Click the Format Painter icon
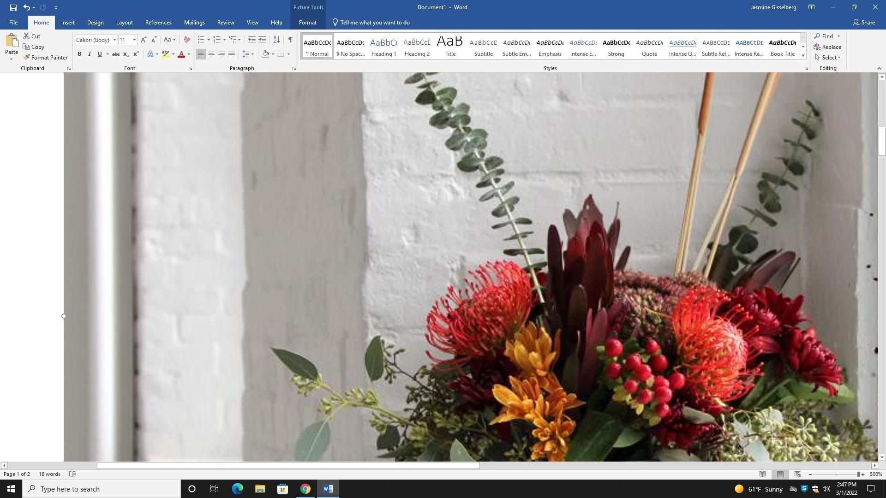Viewport: 886px width, 498px height. (27, 58)
